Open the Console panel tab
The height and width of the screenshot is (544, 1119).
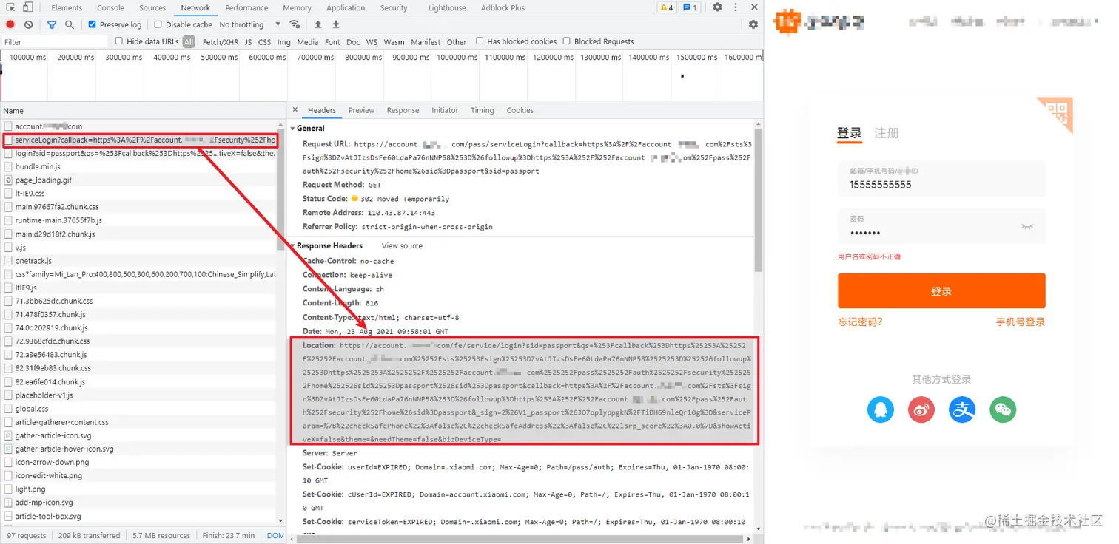tap(111, 7)
